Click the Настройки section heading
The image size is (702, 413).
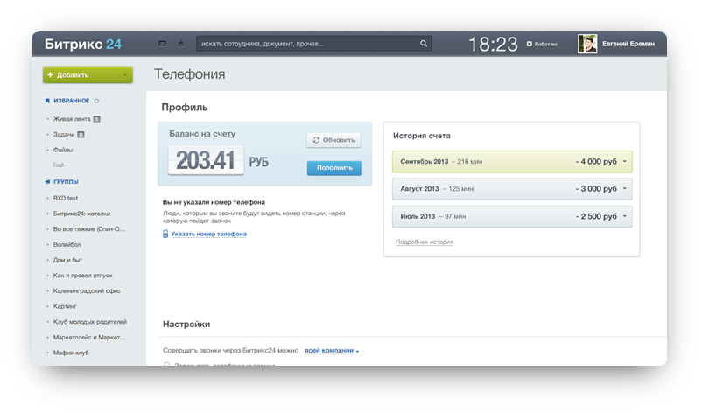coord(186,325)
